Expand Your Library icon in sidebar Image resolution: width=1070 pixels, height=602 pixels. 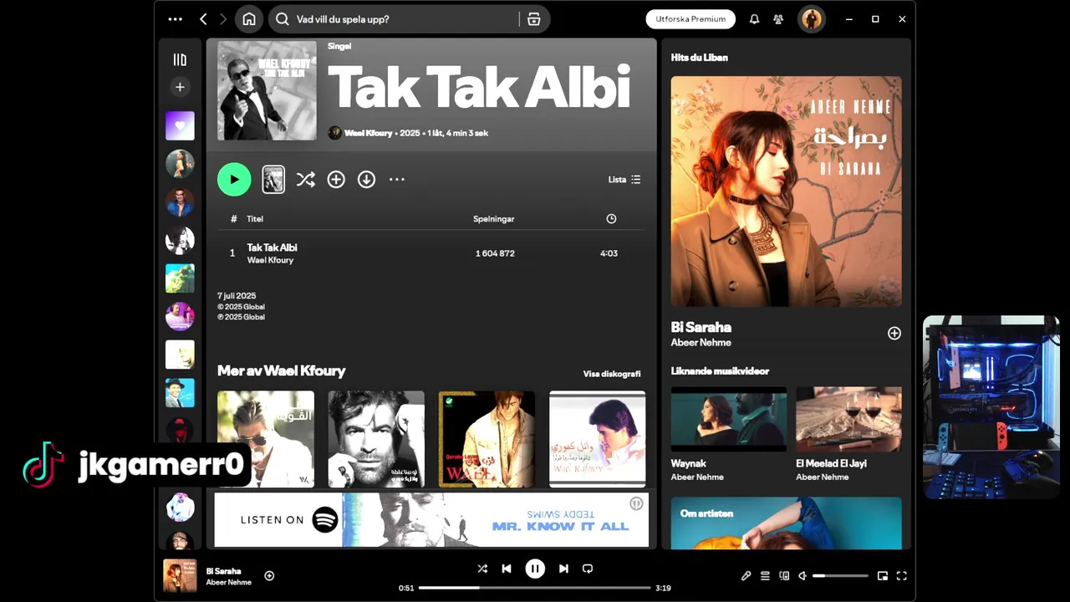tap(180, 59)
